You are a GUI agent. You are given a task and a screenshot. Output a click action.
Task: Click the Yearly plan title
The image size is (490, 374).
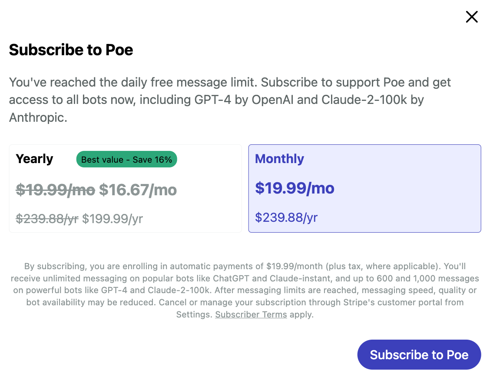[x=34, y=159]
